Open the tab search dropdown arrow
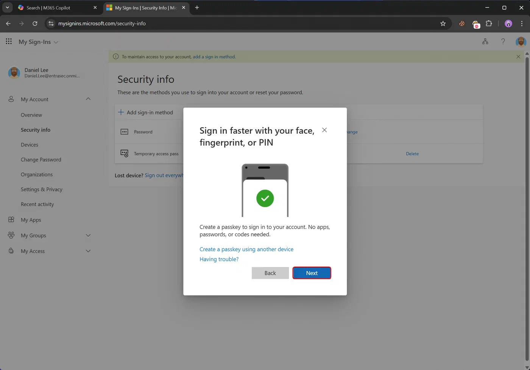The image size is (530, 370). click(7, 8)
